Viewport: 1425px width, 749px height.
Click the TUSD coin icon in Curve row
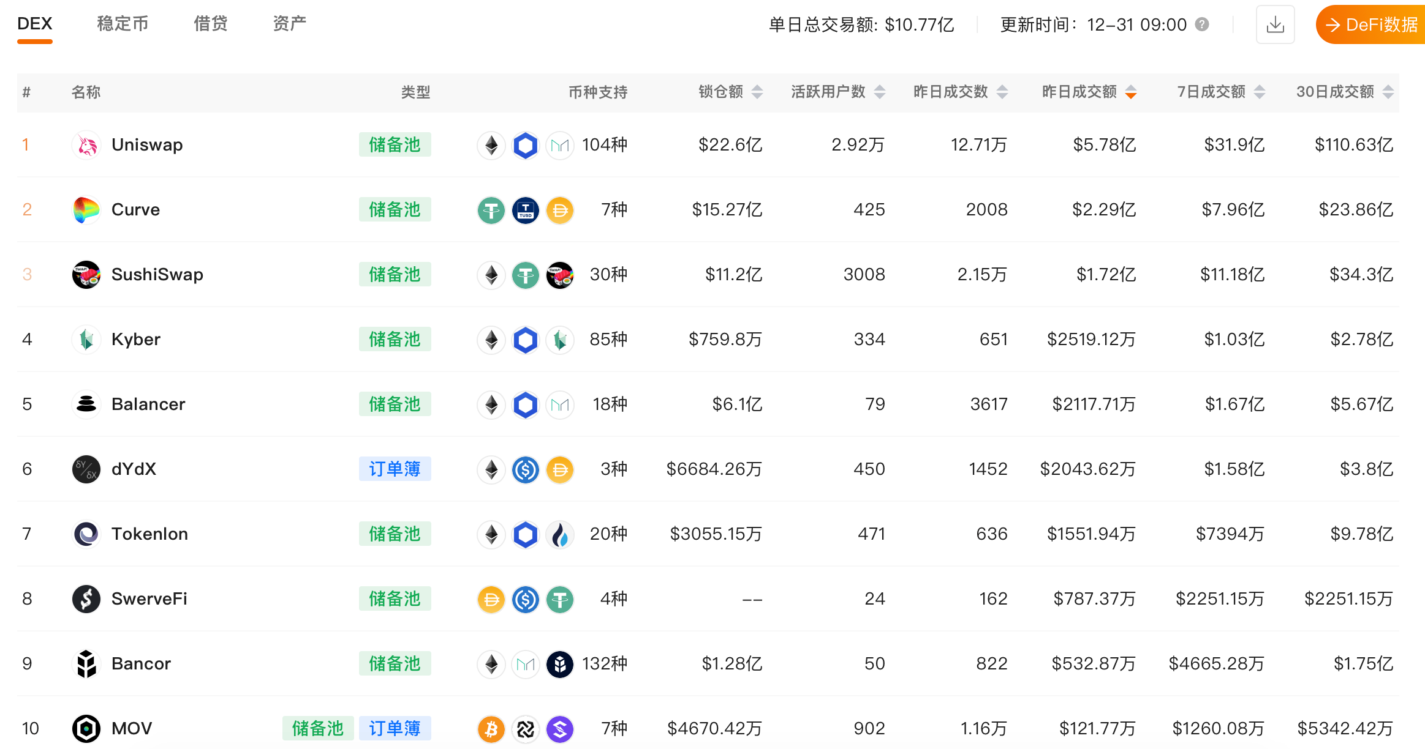526,211
